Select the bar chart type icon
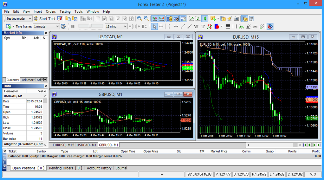This screenshot has width=324, height=180. click(x=198, y=19)
